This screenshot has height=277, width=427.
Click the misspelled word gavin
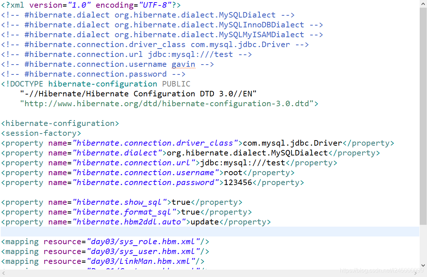[x=183, y=65]
